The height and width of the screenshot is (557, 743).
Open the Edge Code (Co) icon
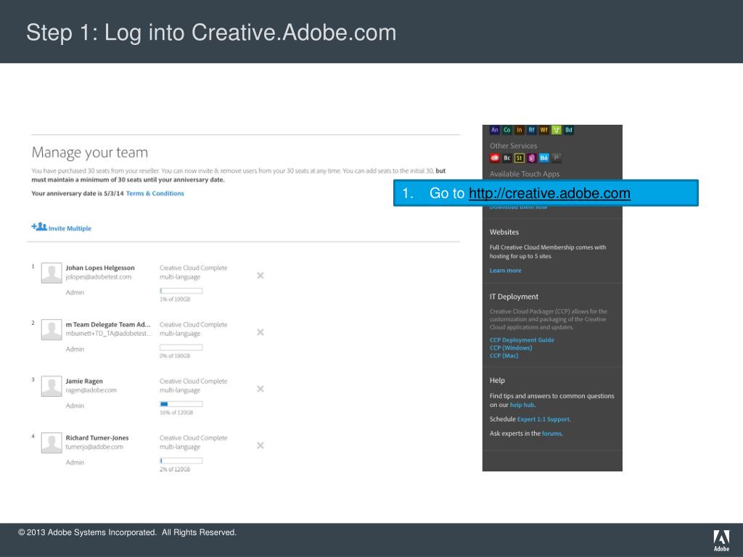click(507, 131)
